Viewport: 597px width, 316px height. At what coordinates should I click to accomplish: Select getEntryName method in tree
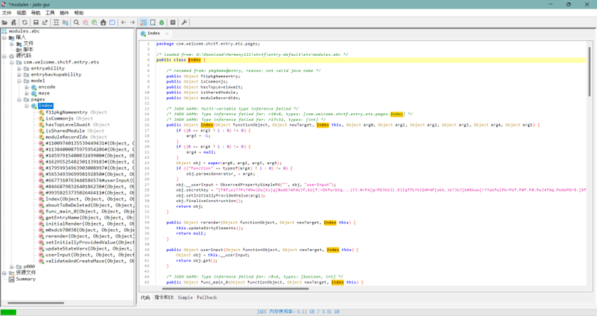point(86,217)
